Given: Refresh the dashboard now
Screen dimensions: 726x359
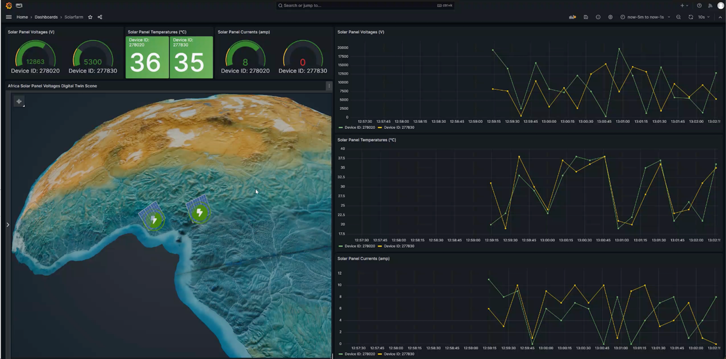Looking at the screenshot, I should tap(690, 17).
